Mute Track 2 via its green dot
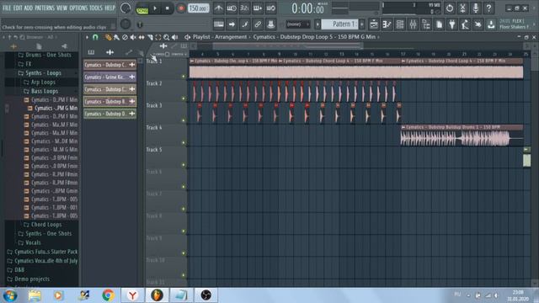The image size is (539, 303). [184, 98]
